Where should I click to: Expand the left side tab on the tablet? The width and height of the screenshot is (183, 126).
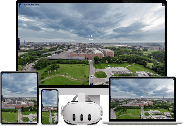click(x=2, y=98)
